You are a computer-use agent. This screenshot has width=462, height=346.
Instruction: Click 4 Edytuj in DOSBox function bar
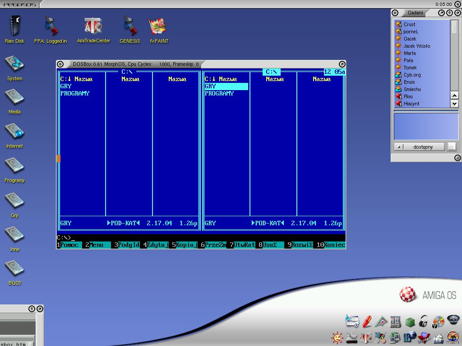coord(156,245)
